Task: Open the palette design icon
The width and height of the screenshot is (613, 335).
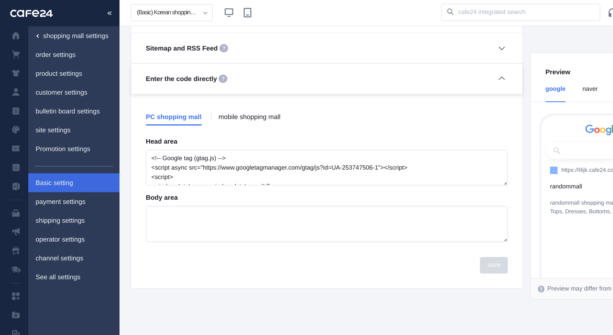Action: pos(16,130)
